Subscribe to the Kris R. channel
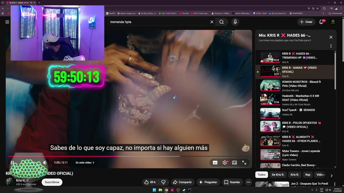 [x=52, y=182]
